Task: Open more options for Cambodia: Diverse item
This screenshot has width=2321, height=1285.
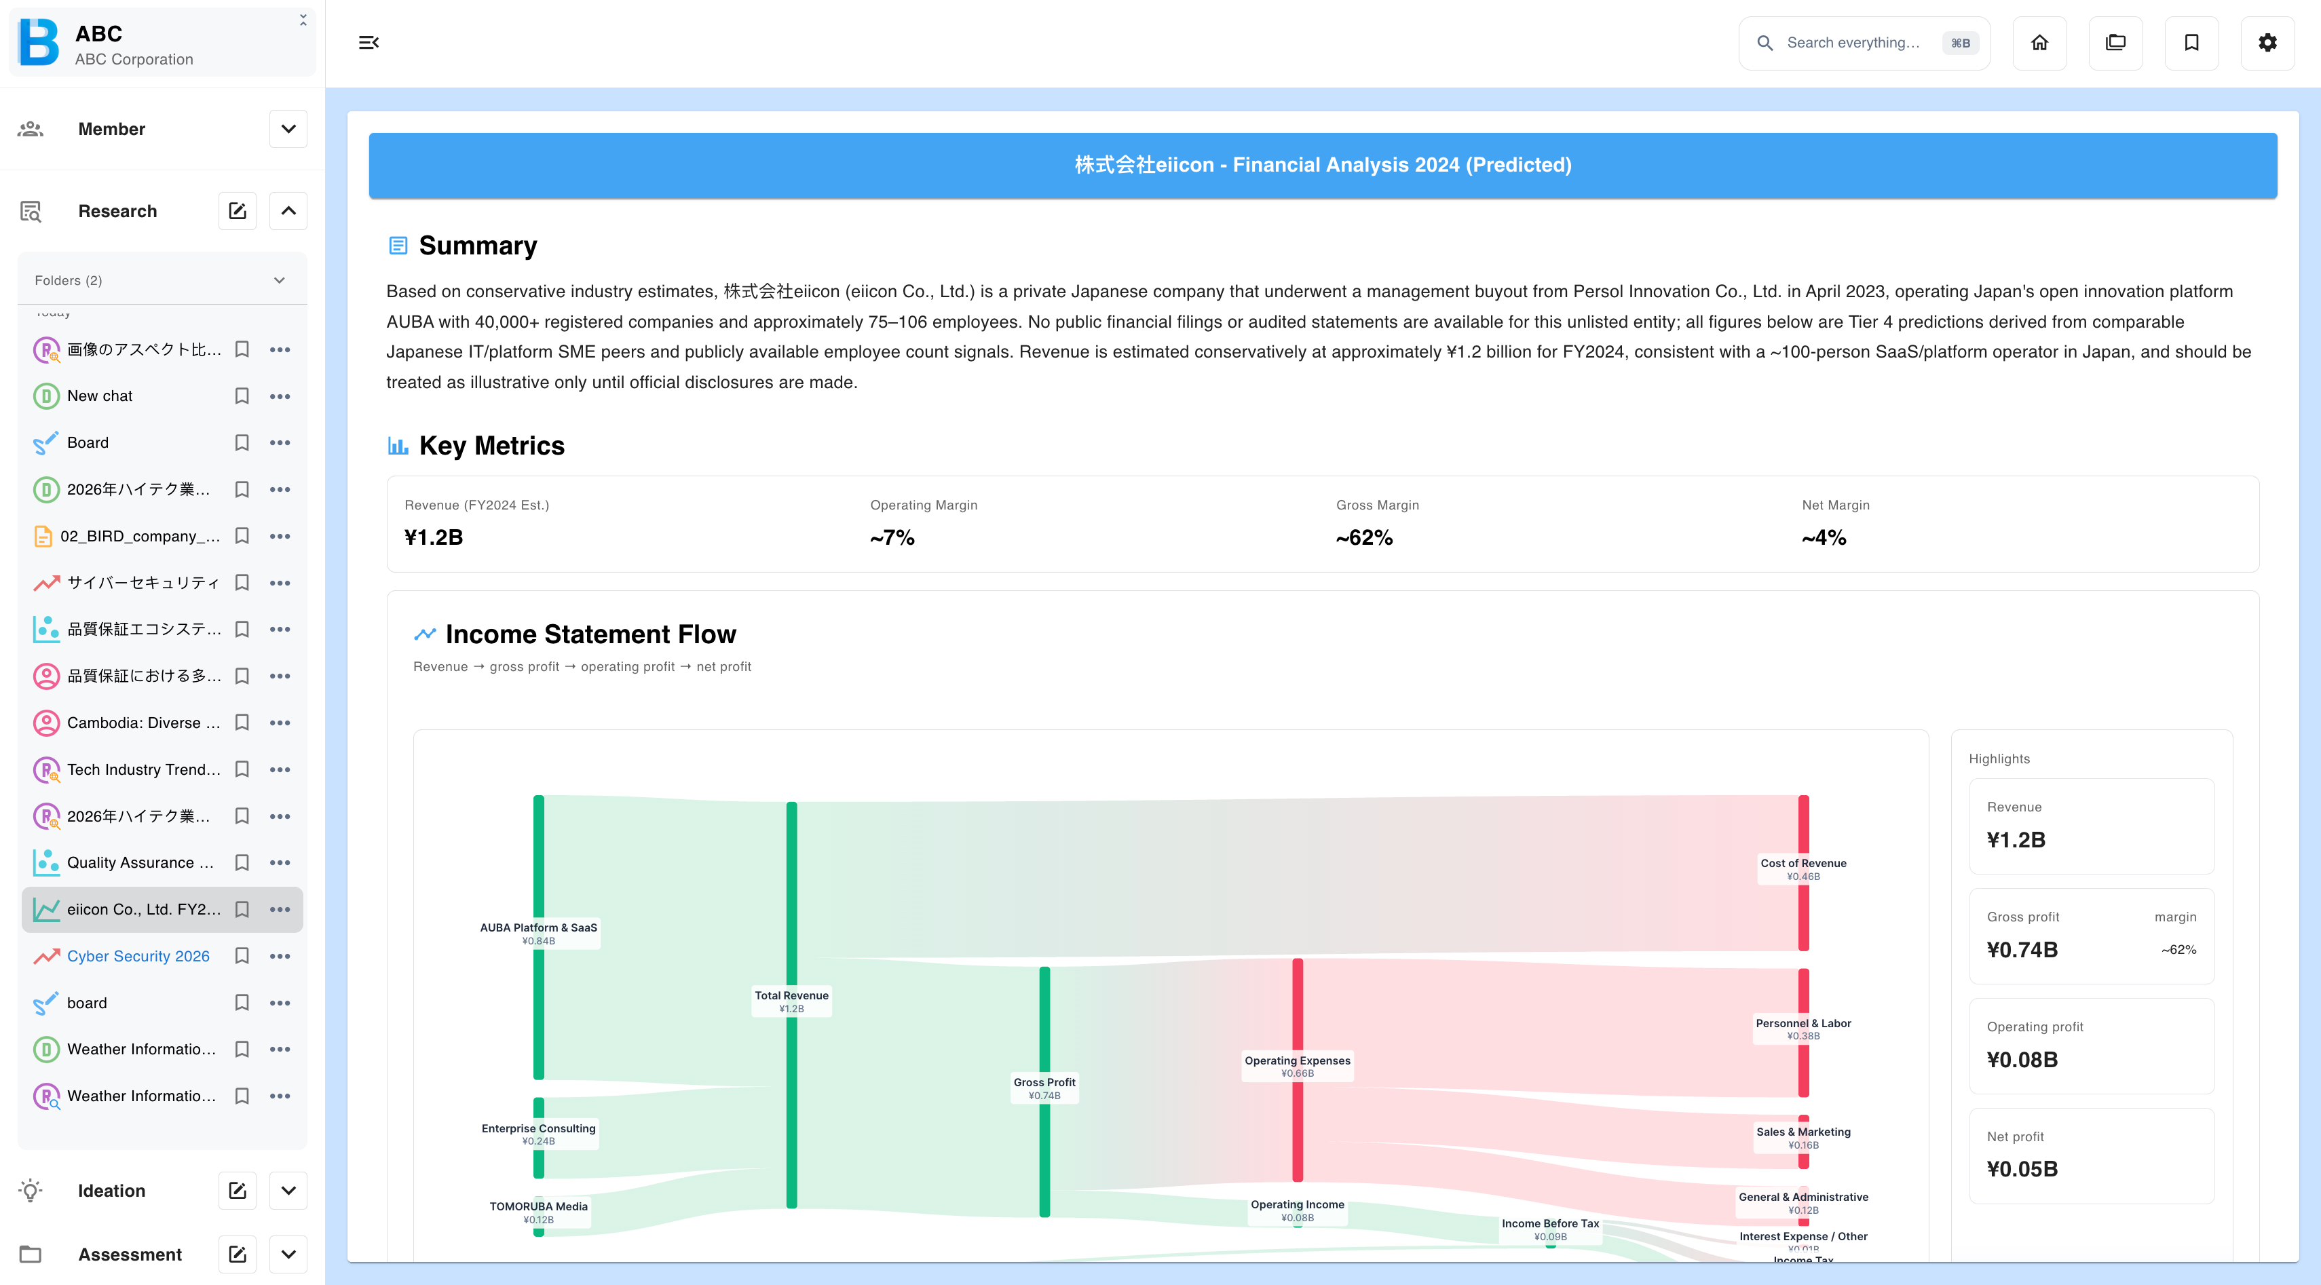Action: click(280, 723)
